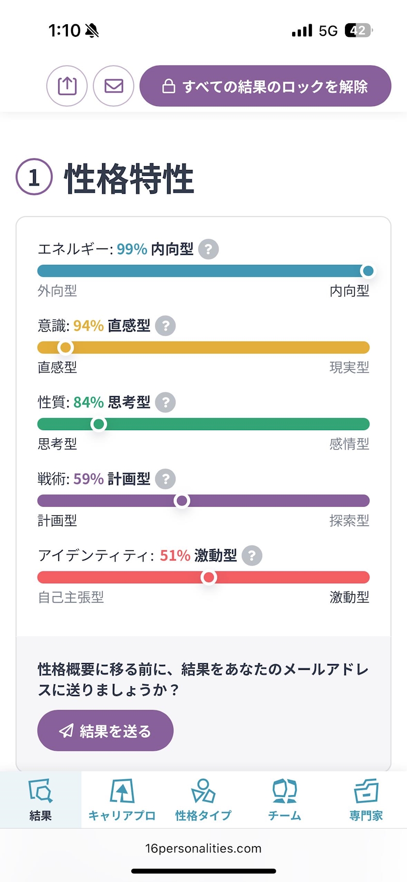Open the キャリアプロ tab
The height and width of the screenshot is (882, 407).
coord(122,800)
